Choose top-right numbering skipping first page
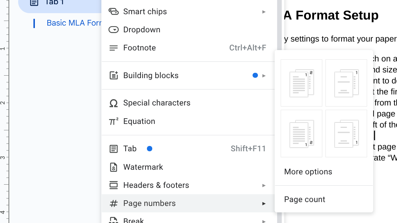 click(346, 83)
